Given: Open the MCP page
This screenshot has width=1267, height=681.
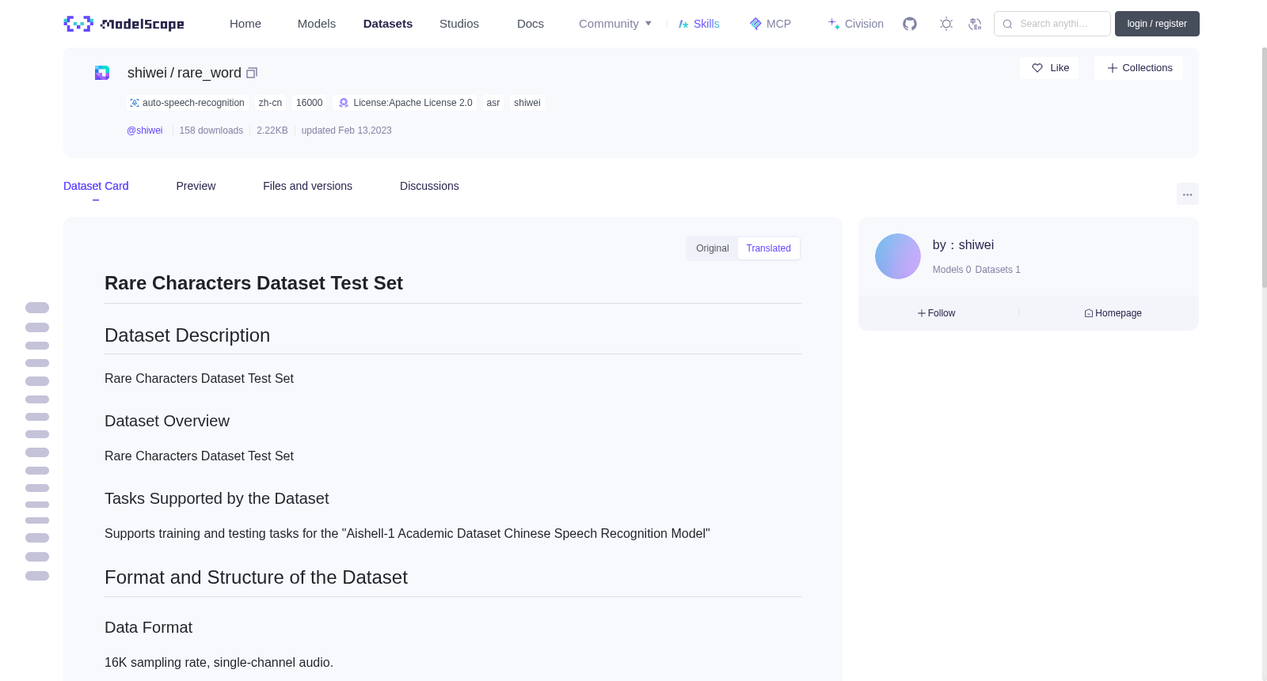Looking at the screenshot, I should pyautogui.click(x=770, y=24).
